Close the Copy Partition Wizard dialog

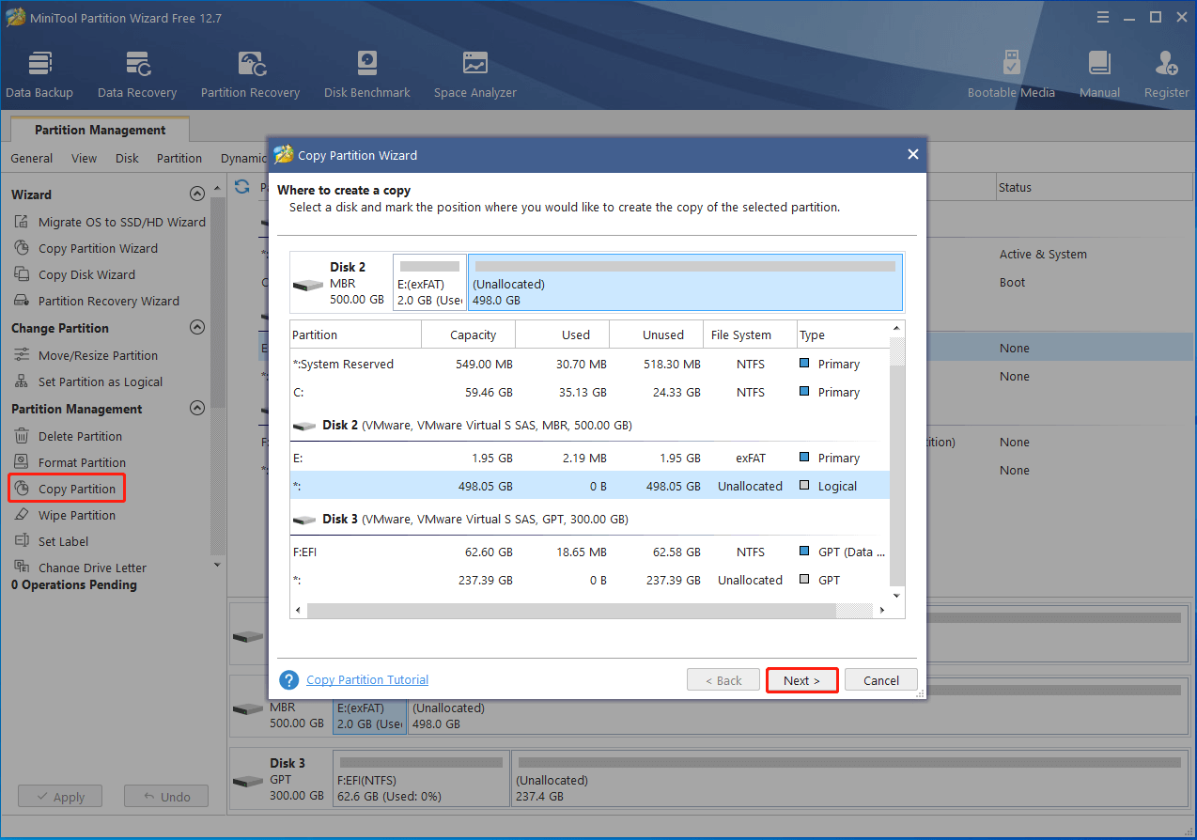click(x=912, y=155)
